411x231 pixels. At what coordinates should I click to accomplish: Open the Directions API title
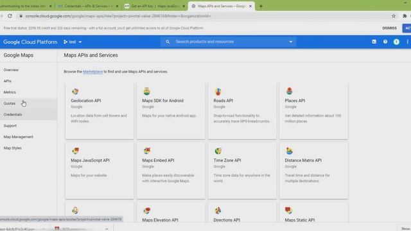click(227, 220)
